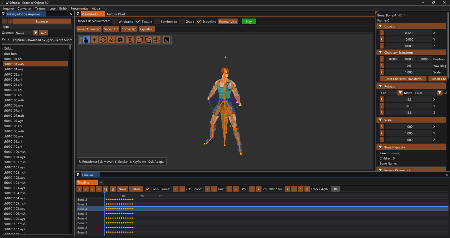This screenshot has height=238, width=450.
Task: Switch to the Texture Paint tab
Action: pyautogui.click(x=116, y=14)
